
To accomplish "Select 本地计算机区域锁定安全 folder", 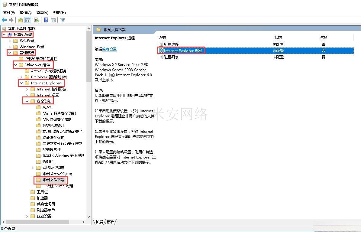I will pos(63,132).
